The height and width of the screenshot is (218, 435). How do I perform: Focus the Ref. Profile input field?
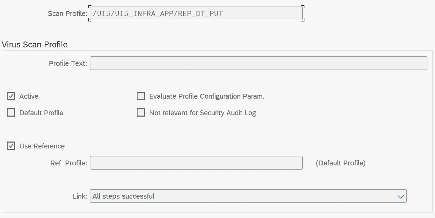[x=196, y=163]
